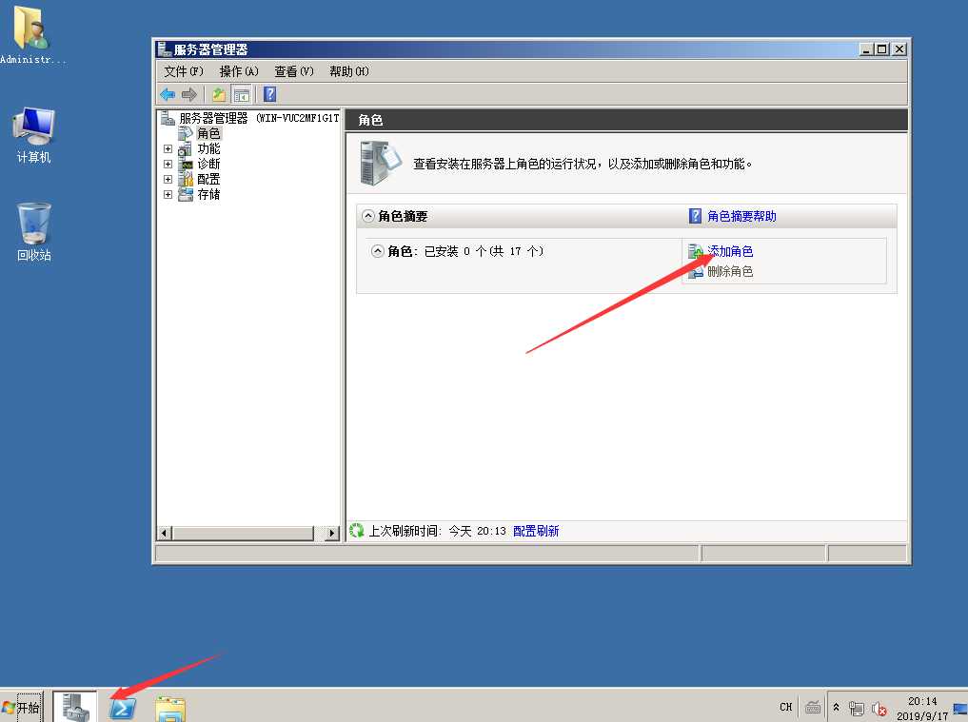The image size is (968, 722).
Task: Select Configuration (配置) in the tree
Action: point(208,179)
